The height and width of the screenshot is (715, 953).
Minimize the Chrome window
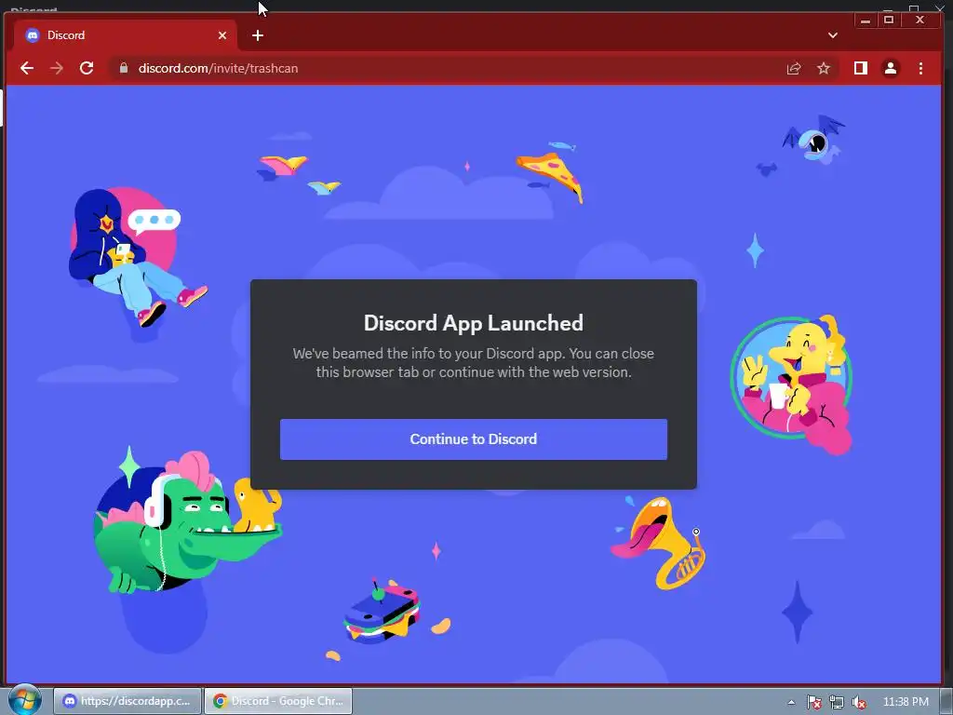pos(866,20)
